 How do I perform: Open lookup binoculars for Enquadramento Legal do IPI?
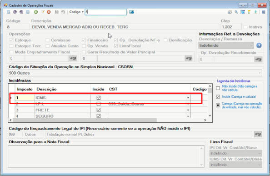point(258,134)
